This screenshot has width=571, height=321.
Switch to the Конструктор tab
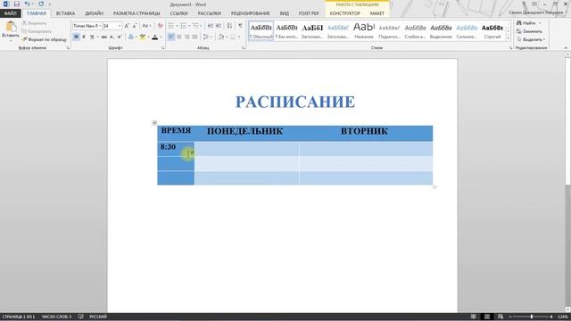point(345,13)
